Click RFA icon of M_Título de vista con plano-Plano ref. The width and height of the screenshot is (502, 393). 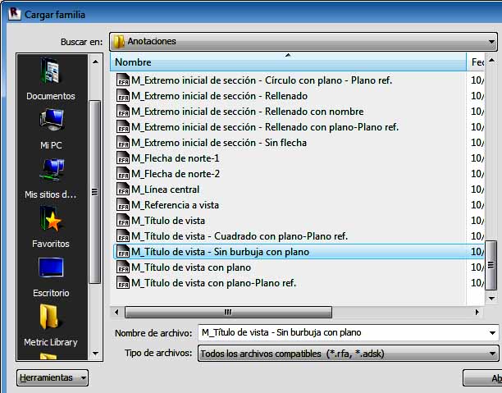(123, 283)
